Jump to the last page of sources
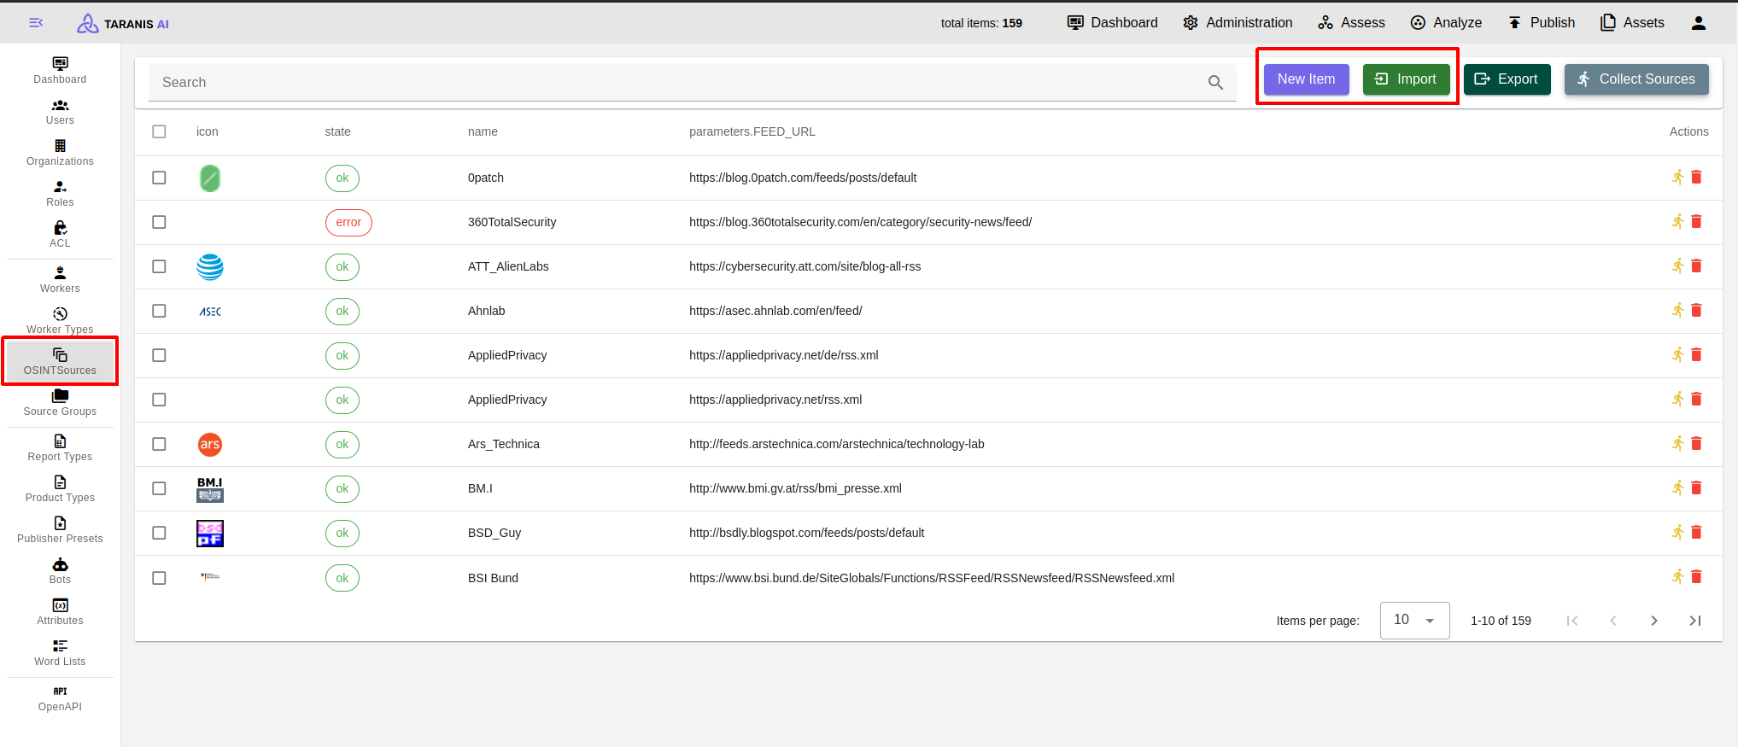Viewport: 1738px width, 747px height. (1694, 621)
